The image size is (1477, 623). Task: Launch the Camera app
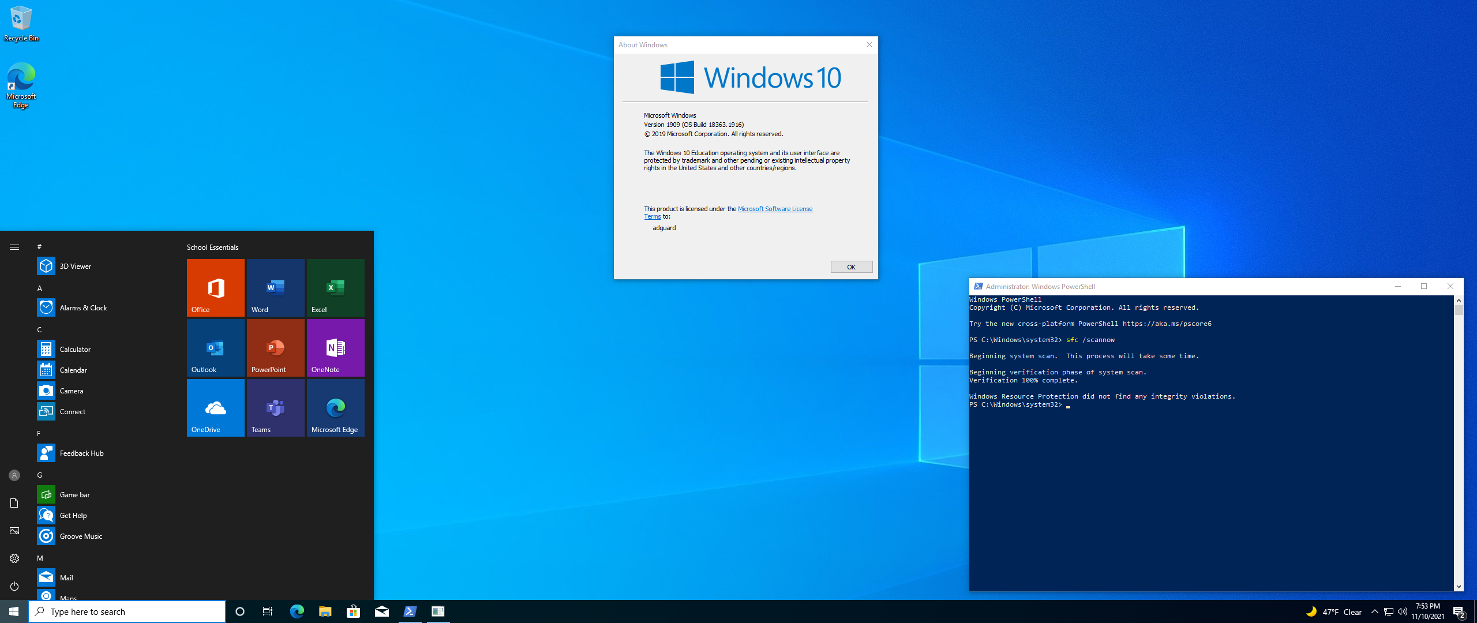point(104,391)
